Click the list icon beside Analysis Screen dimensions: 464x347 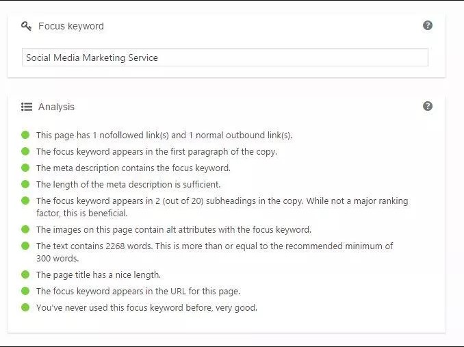pos(26,107)
